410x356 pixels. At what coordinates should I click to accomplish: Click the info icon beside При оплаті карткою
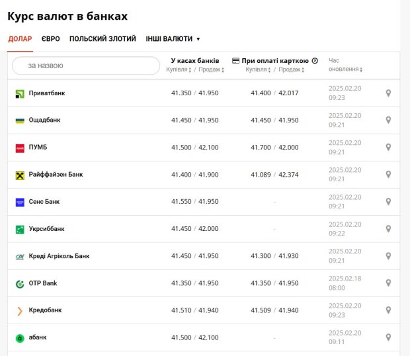(315, 61)
